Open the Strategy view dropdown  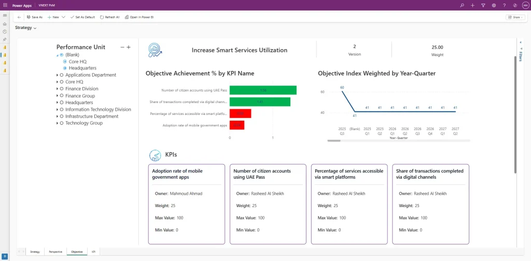26,28
